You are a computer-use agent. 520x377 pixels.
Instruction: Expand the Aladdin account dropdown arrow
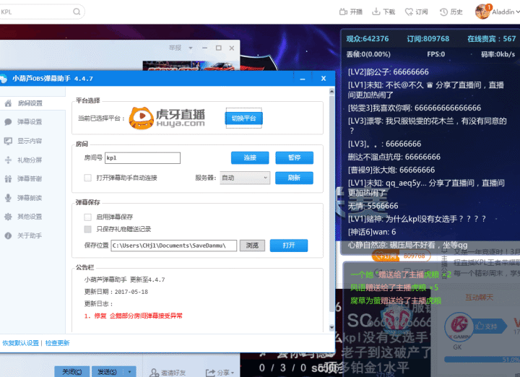(x=517, y=12)
